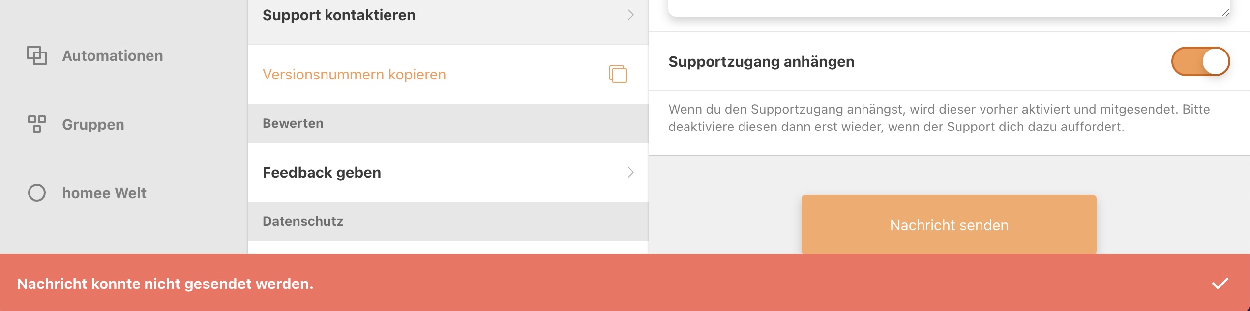Click the Automationen overlapping squares icon
This screenshot has height=311, width=1250.
pos(37,55)
